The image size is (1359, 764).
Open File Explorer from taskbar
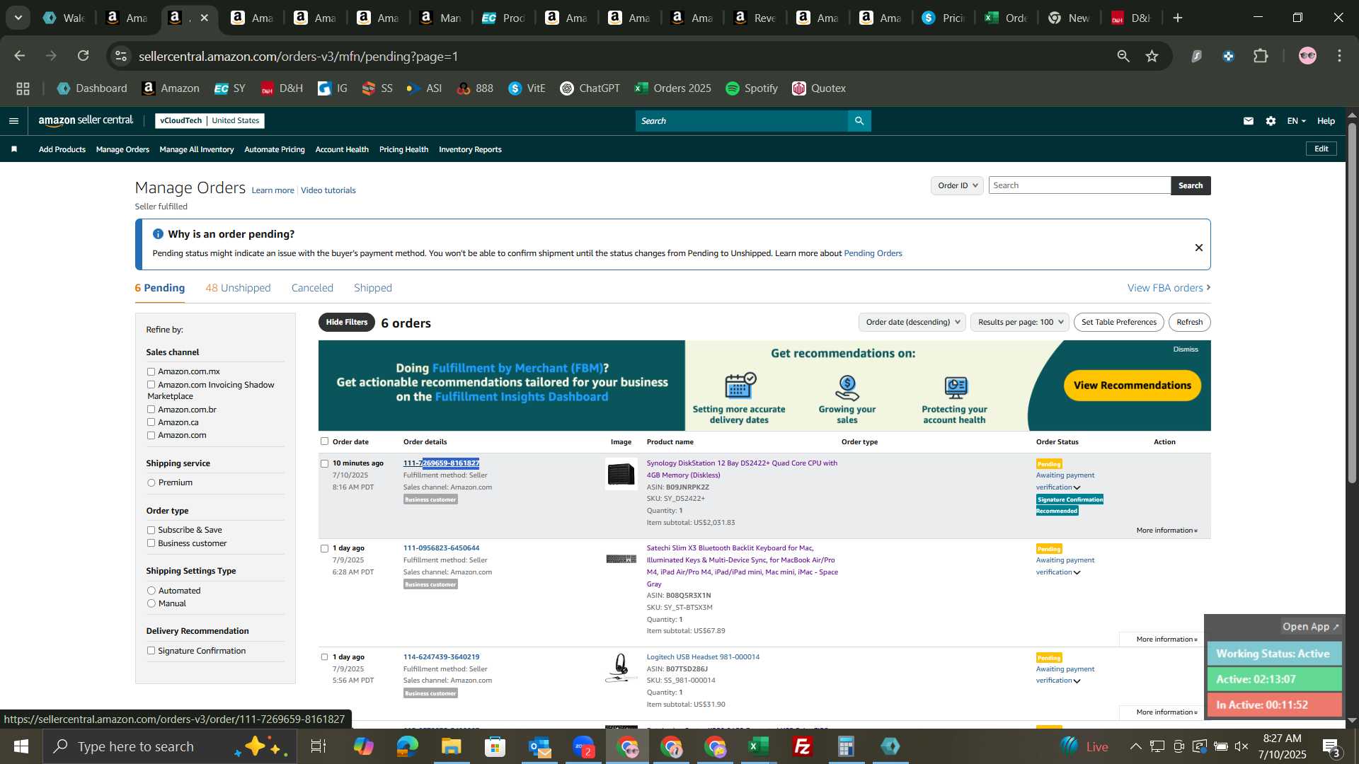(451, 746)
